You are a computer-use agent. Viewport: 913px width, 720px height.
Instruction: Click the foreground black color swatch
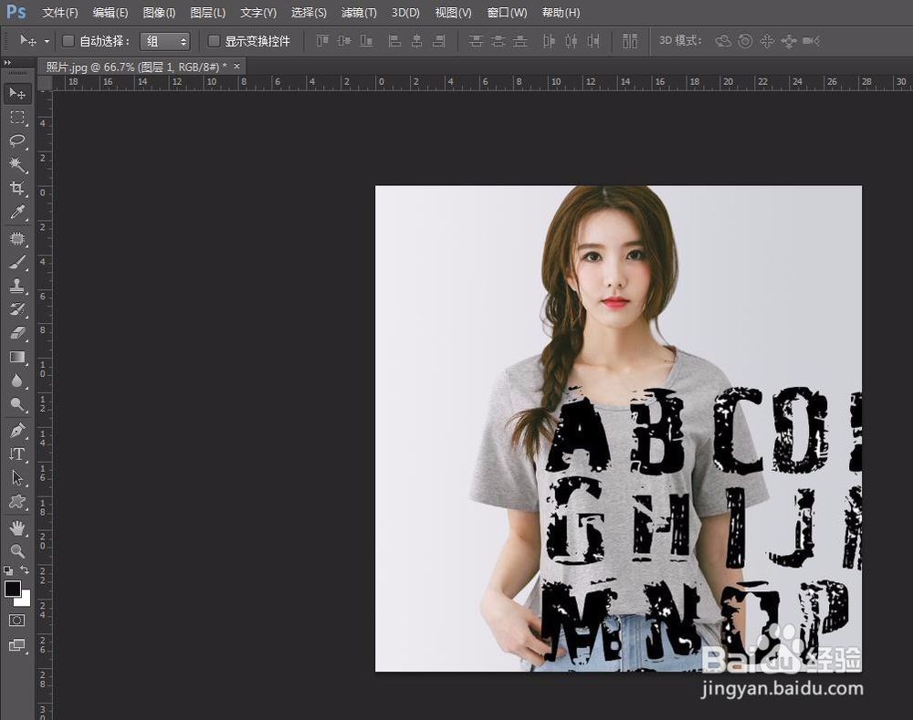13,589
